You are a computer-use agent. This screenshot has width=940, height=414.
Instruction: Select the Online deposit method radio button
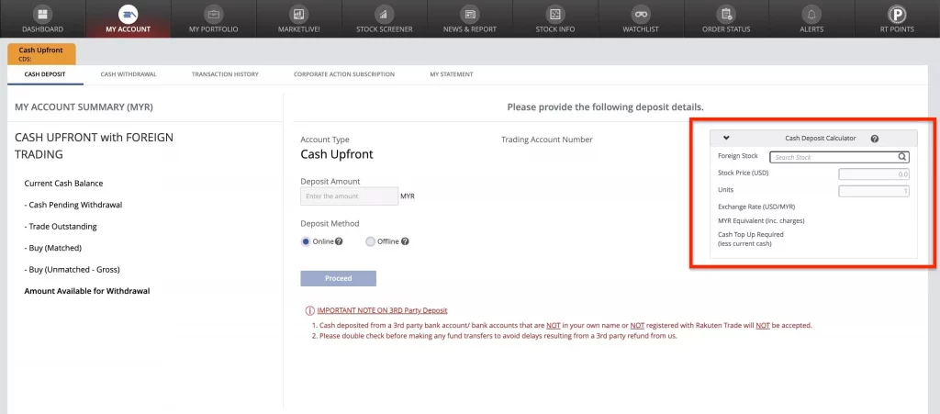pos(306,241)
